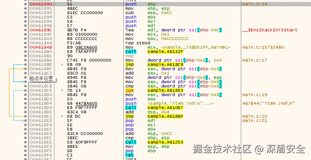The height and width of the screenshot is (160, 311).
Task: Toggle breakpoint dot beside address 00A61891
Action: coord(25,9)
